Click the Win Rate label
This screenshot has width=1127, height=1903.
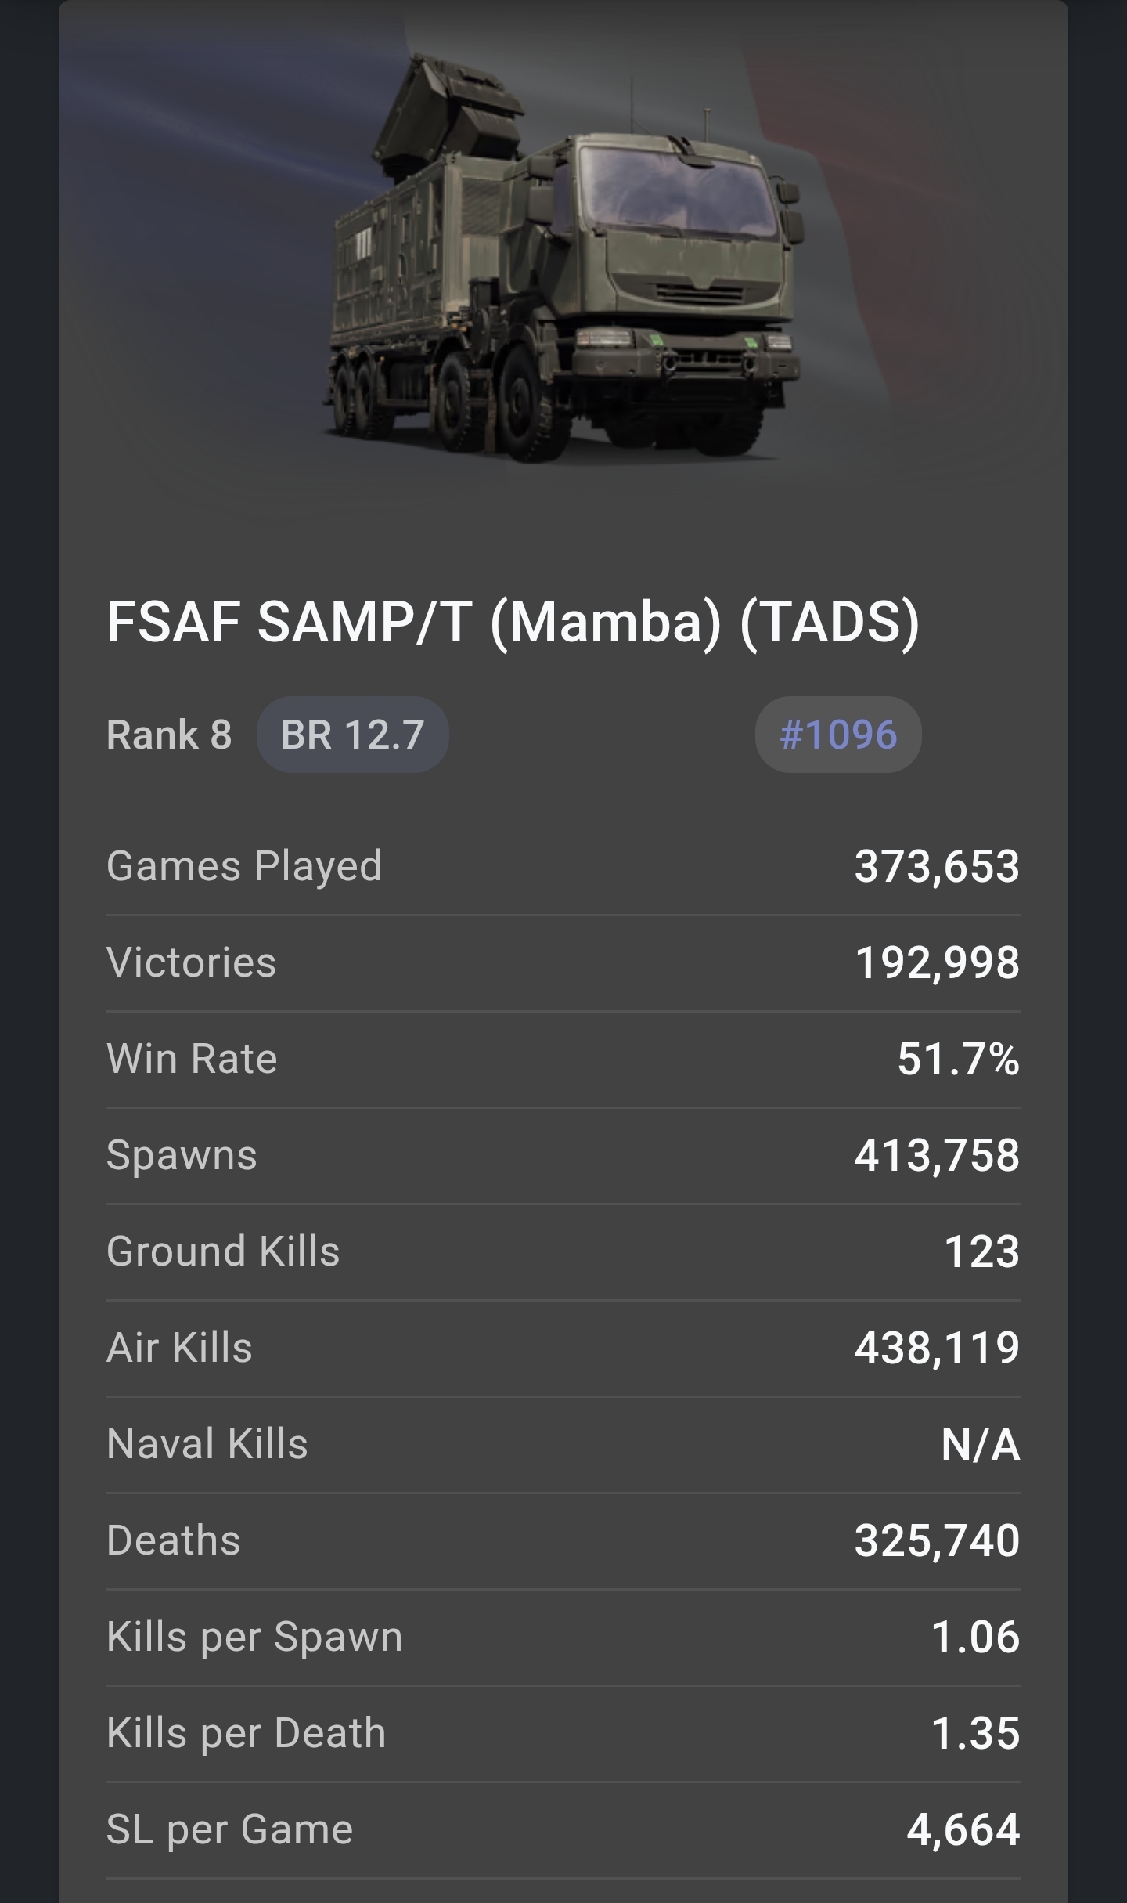(193, 1059)
